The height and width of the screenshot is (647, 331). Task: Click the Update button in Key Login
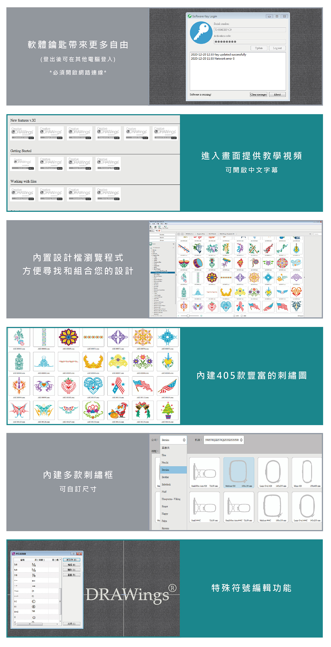tap(259, 48)
